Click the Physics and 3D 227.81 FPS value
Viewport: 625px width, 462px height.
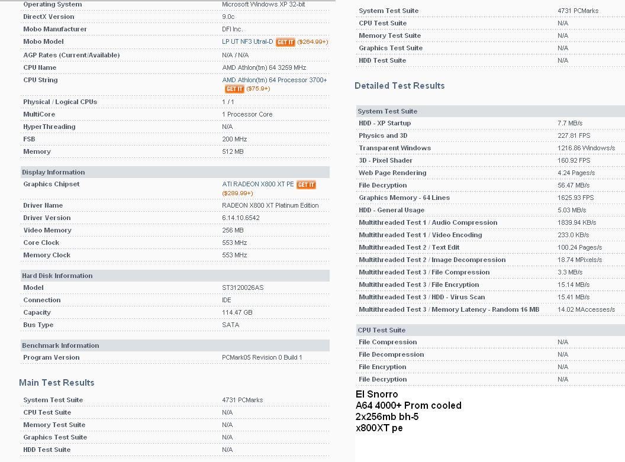tap(574, 135)
